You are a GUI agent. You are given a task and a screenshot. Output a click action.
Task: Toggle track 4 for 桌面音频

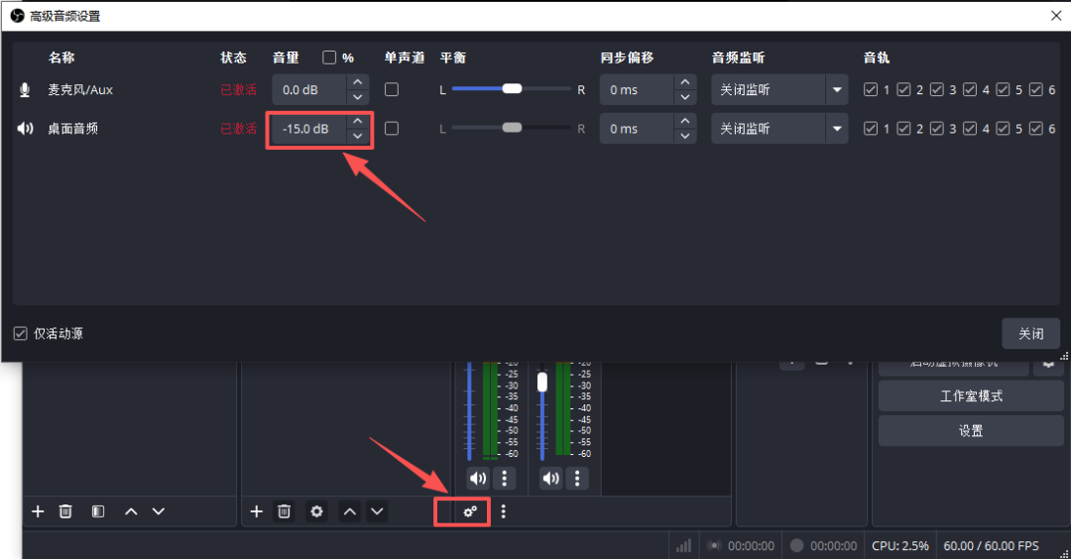pyautogui.click(x=970, y=128)
